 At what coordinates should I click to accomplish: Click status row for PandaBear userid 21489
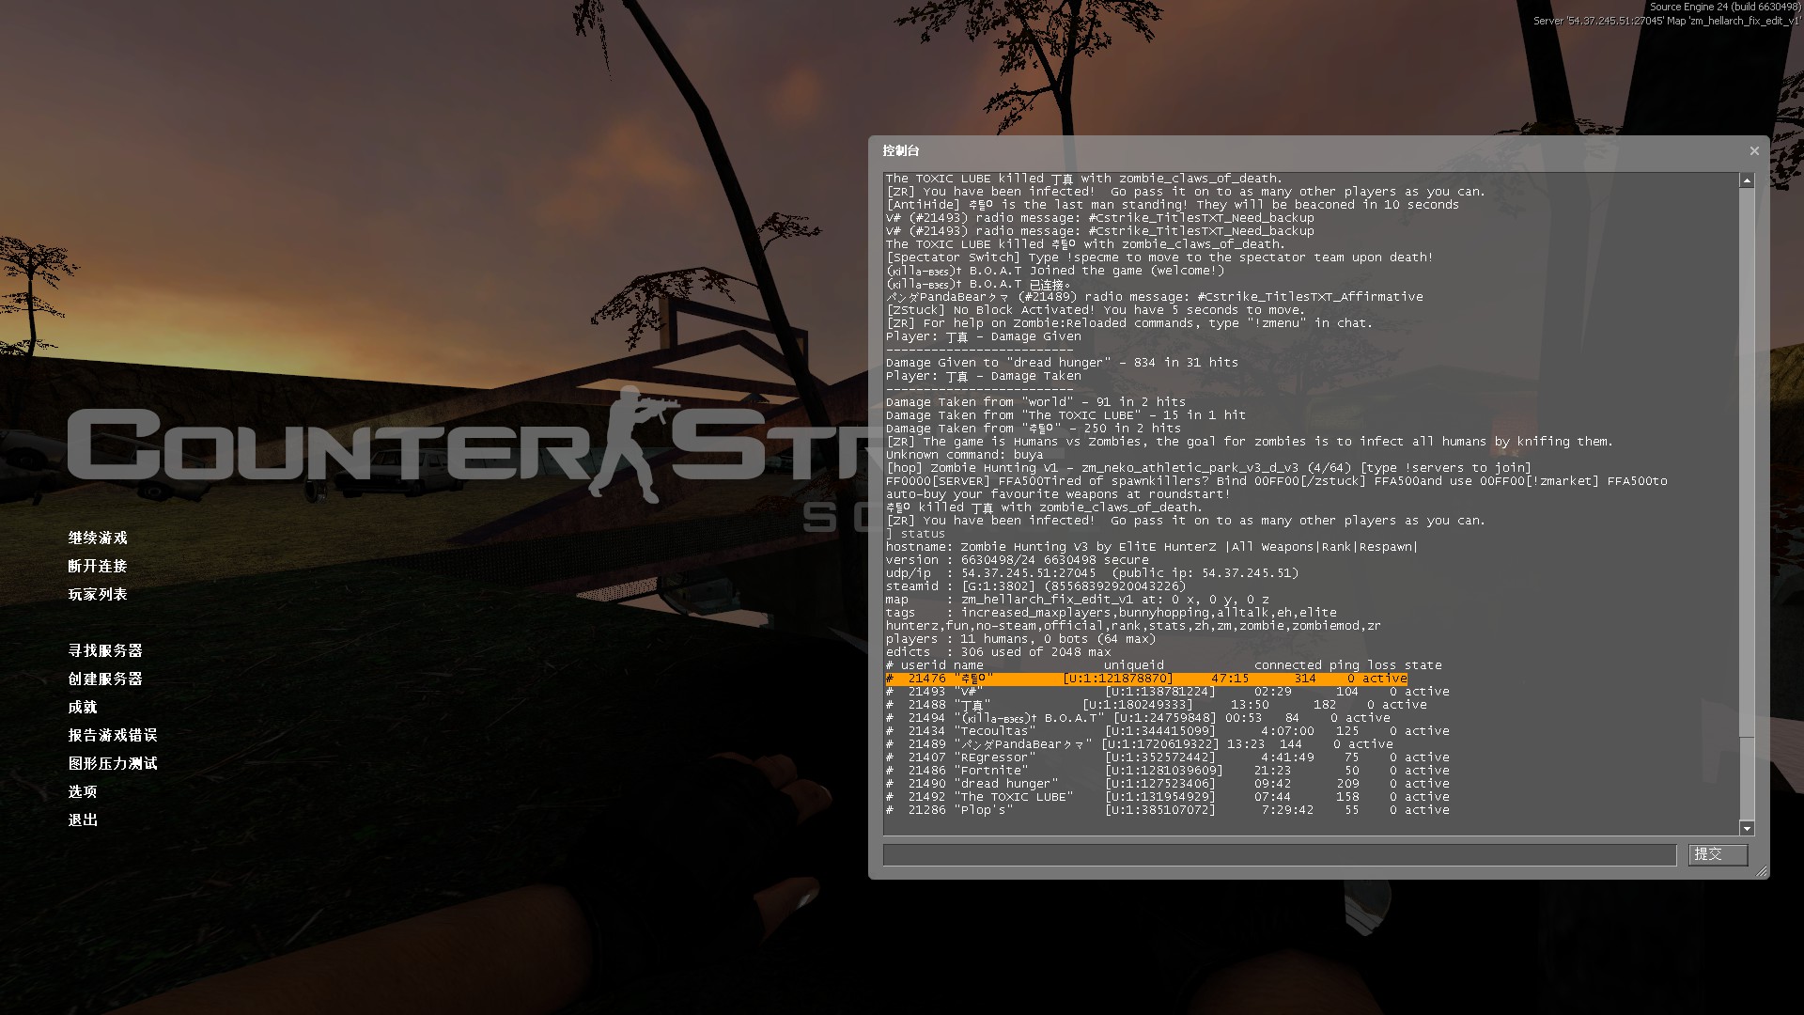tap(1139, 744)
